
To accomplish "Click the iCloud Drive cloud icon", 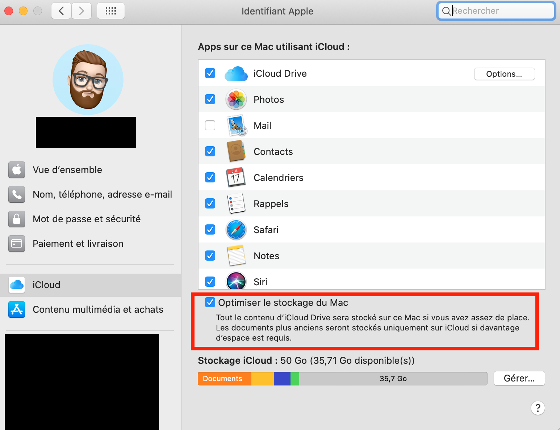I will coord(236,73).
